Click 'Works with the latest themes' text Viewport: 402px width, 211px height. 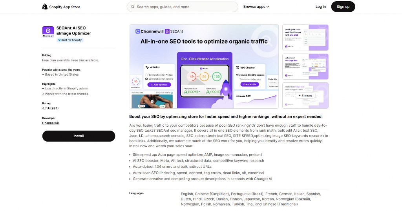pyautogui.click(x=66, y=94)
